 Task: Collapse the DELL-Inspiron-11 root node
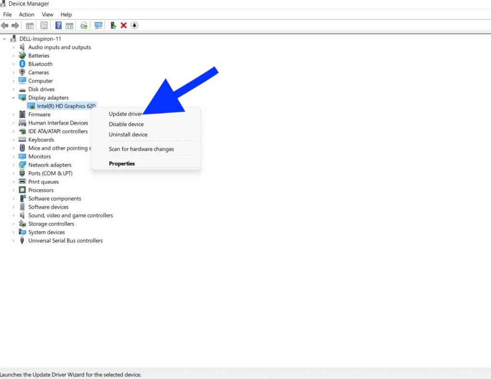5,39
